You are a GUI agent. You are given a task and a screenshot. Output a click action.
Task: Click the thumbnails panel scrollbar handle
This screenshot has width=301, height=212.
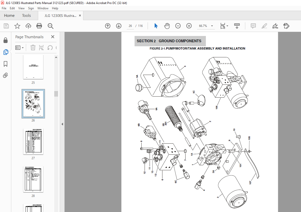click(56, 94)
